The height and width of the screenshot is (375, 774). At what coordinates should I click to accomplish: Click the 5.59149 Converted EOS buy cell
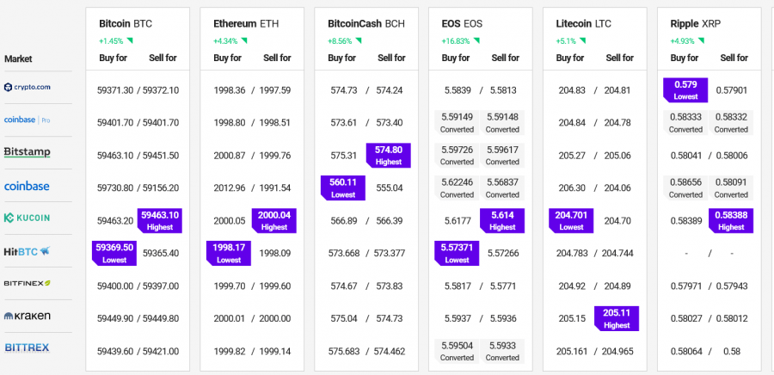(458, 123)
